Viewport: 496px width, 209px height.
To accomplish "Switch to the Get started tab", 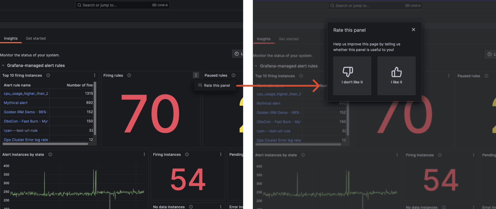I will [x=35, y=38].
